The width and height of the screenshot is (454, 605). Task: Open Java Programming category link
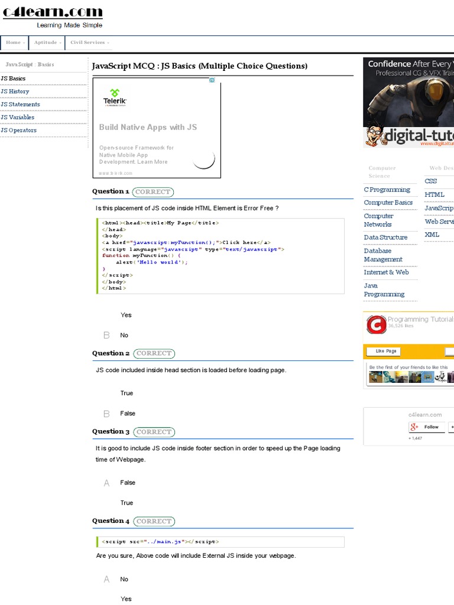(x=384, y=290)
